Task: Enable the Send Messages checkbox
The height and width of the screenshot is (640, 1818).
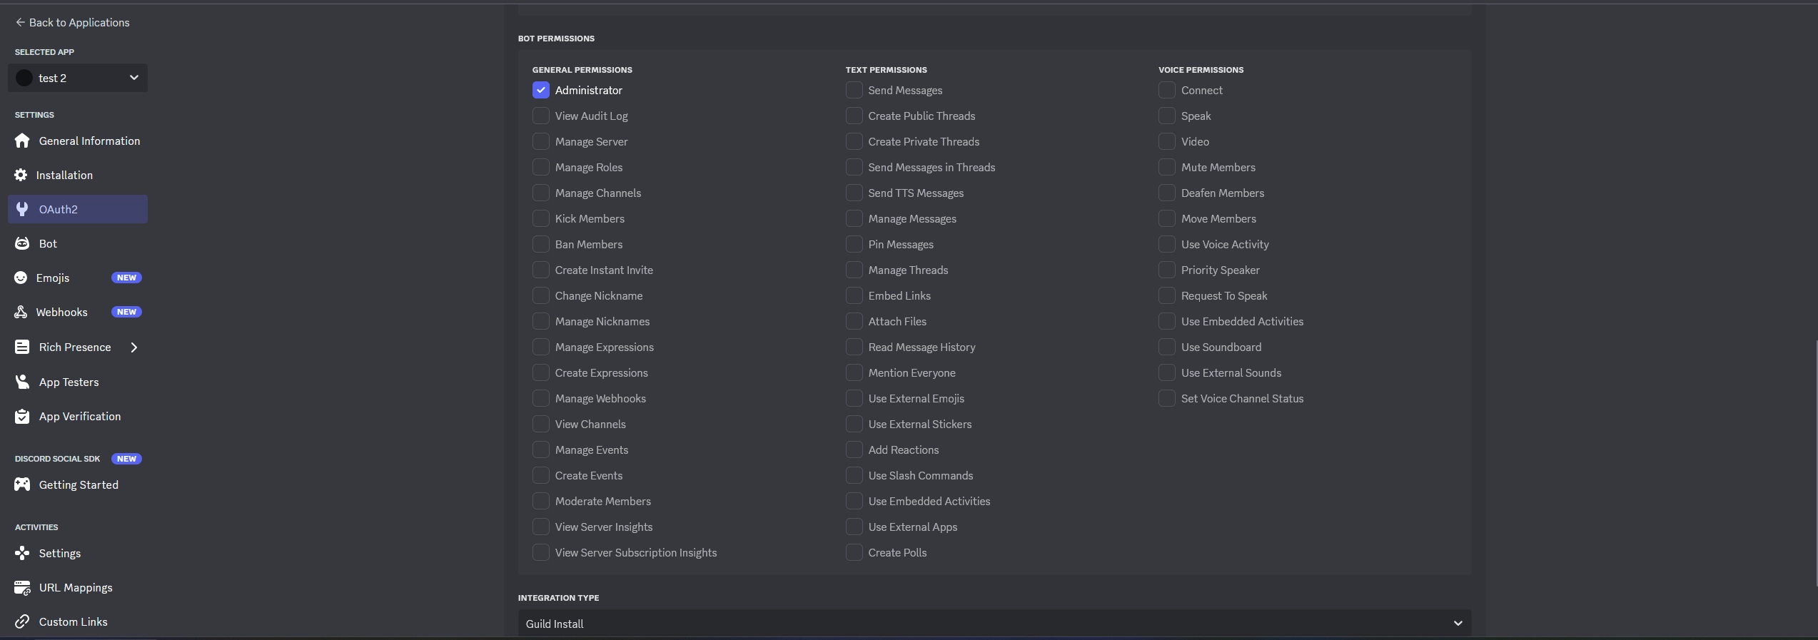Action: click(x=854, y=91)
